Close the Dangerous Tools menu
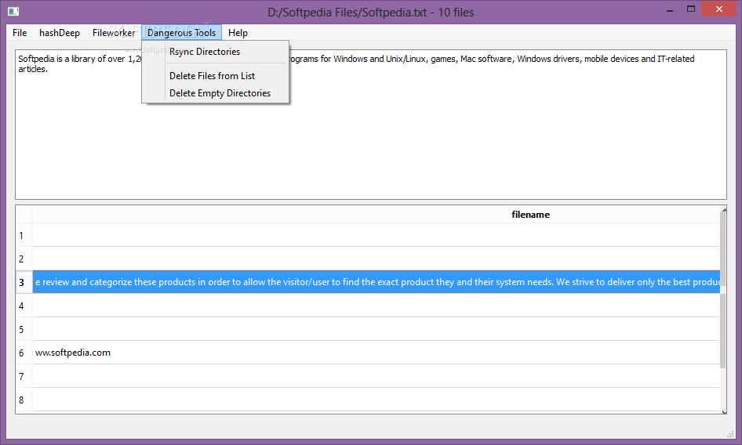The height and width of the screenshot is (445, 742). (181, 33)
